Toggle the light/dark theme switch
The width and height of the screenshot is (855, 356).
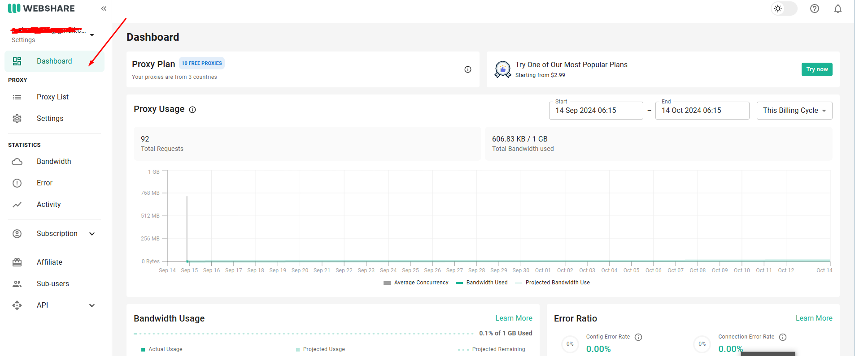click(783, 9)
